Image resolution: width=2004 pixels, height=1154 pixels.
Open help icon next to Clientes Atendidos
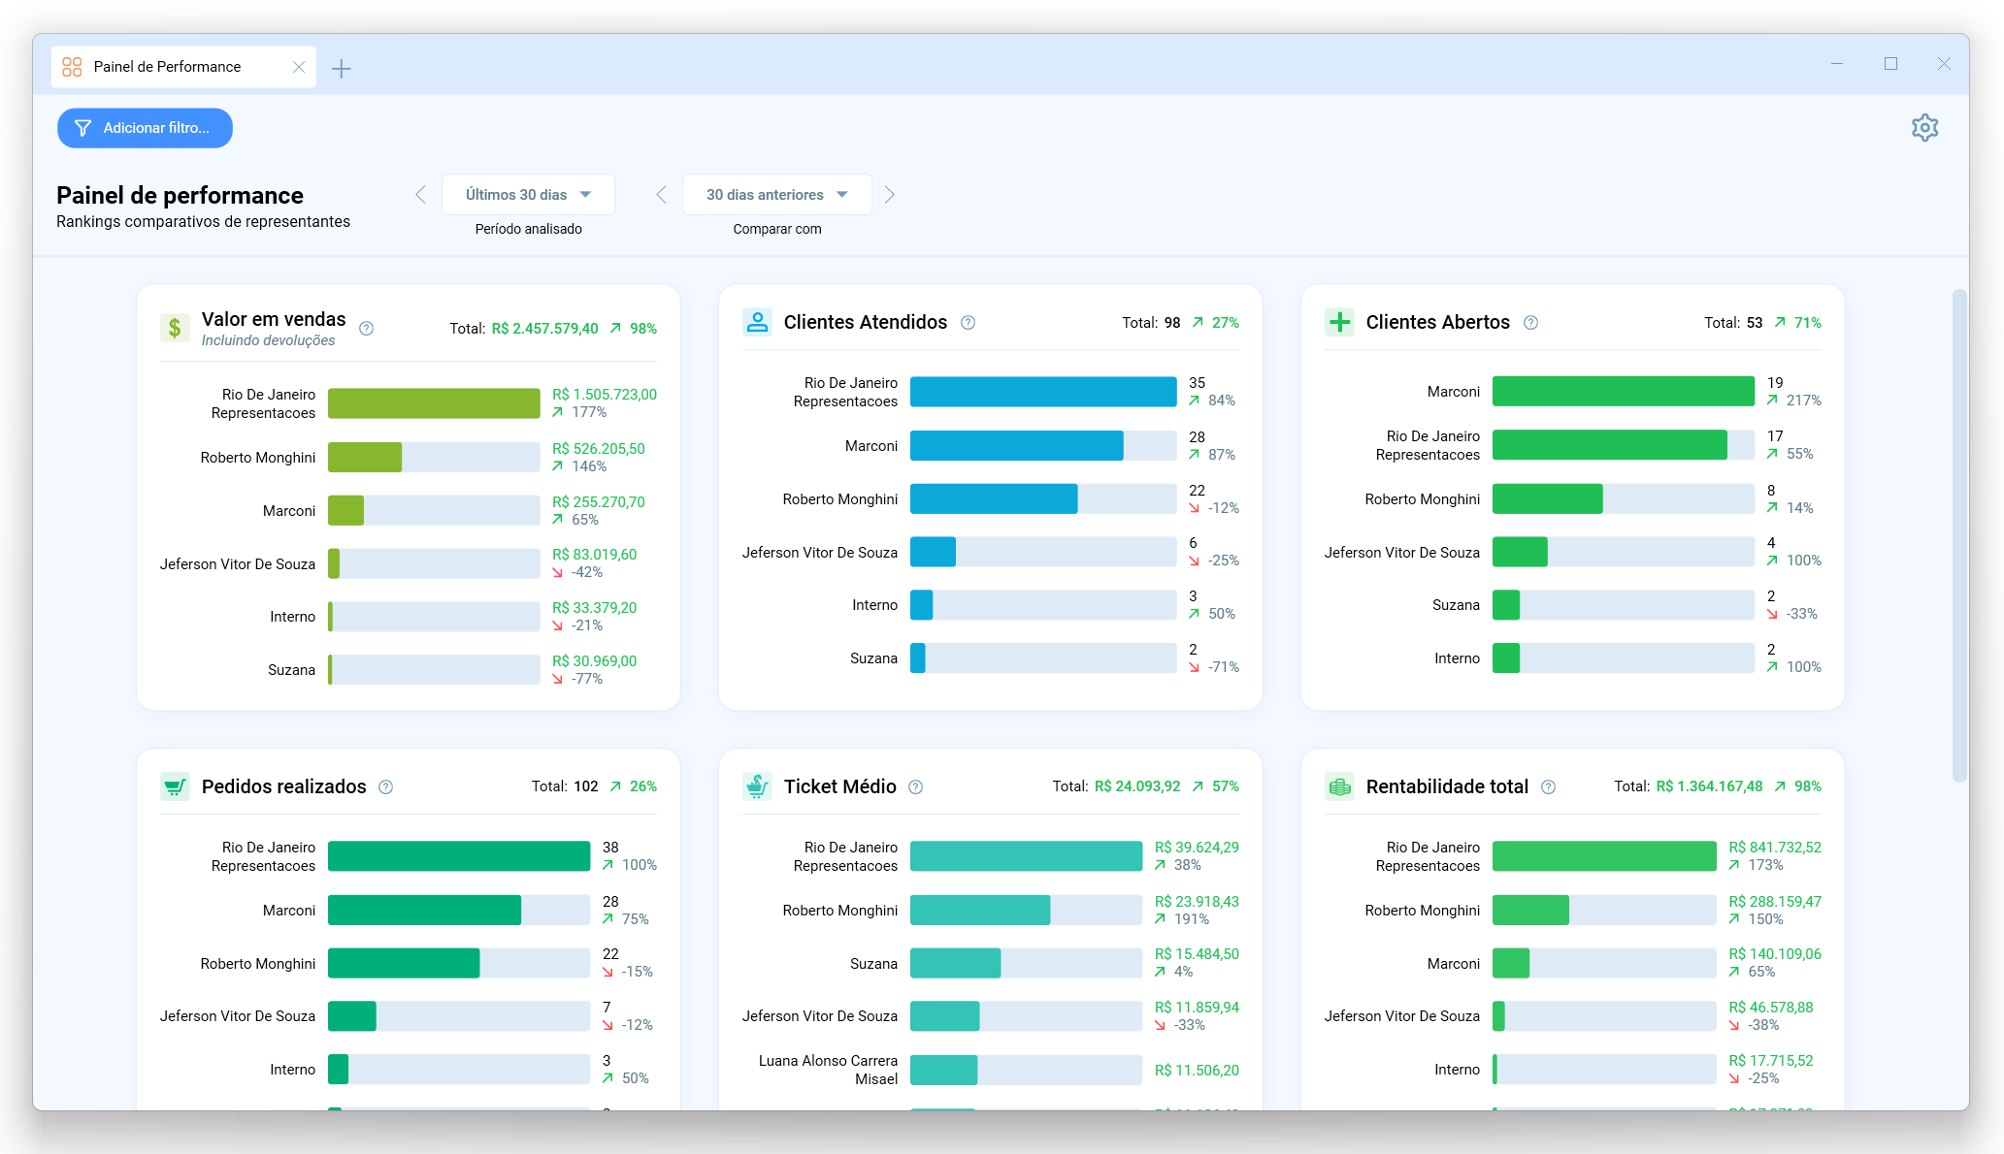point(968,323)
